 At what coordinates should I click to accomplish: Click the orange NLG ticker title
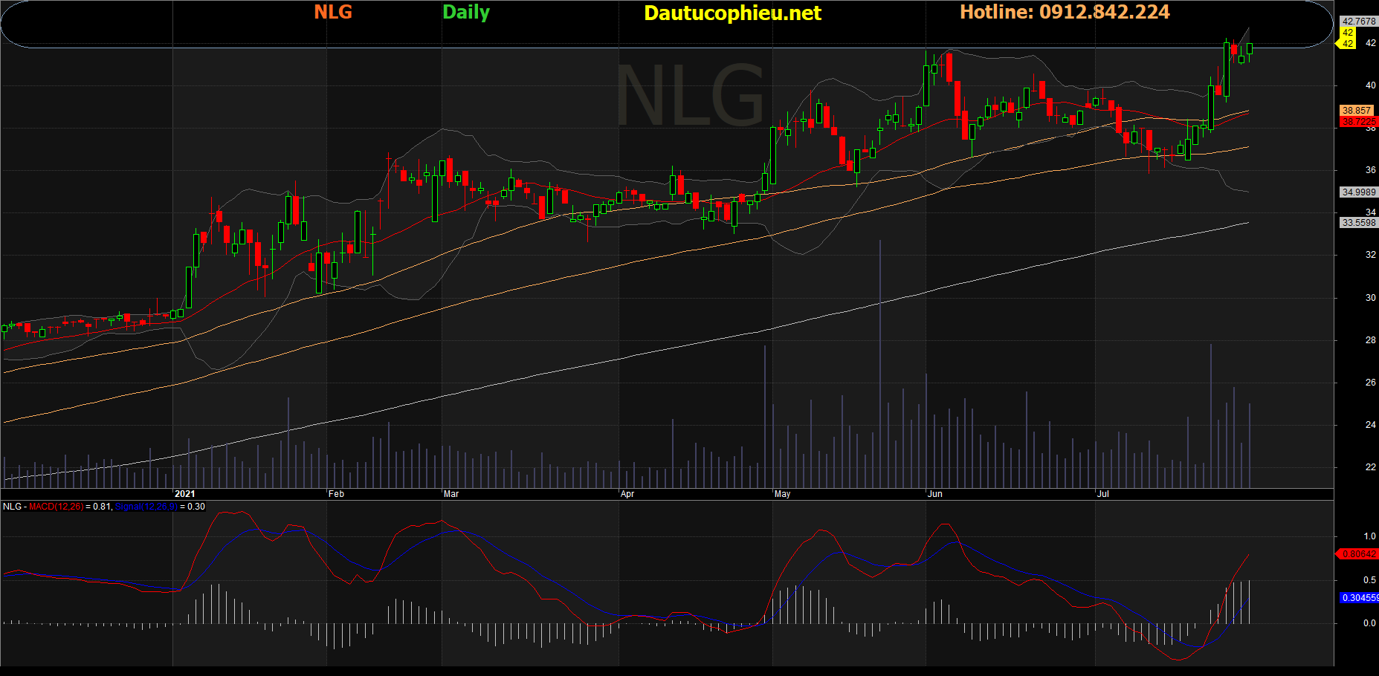click(x=333, y=12)
